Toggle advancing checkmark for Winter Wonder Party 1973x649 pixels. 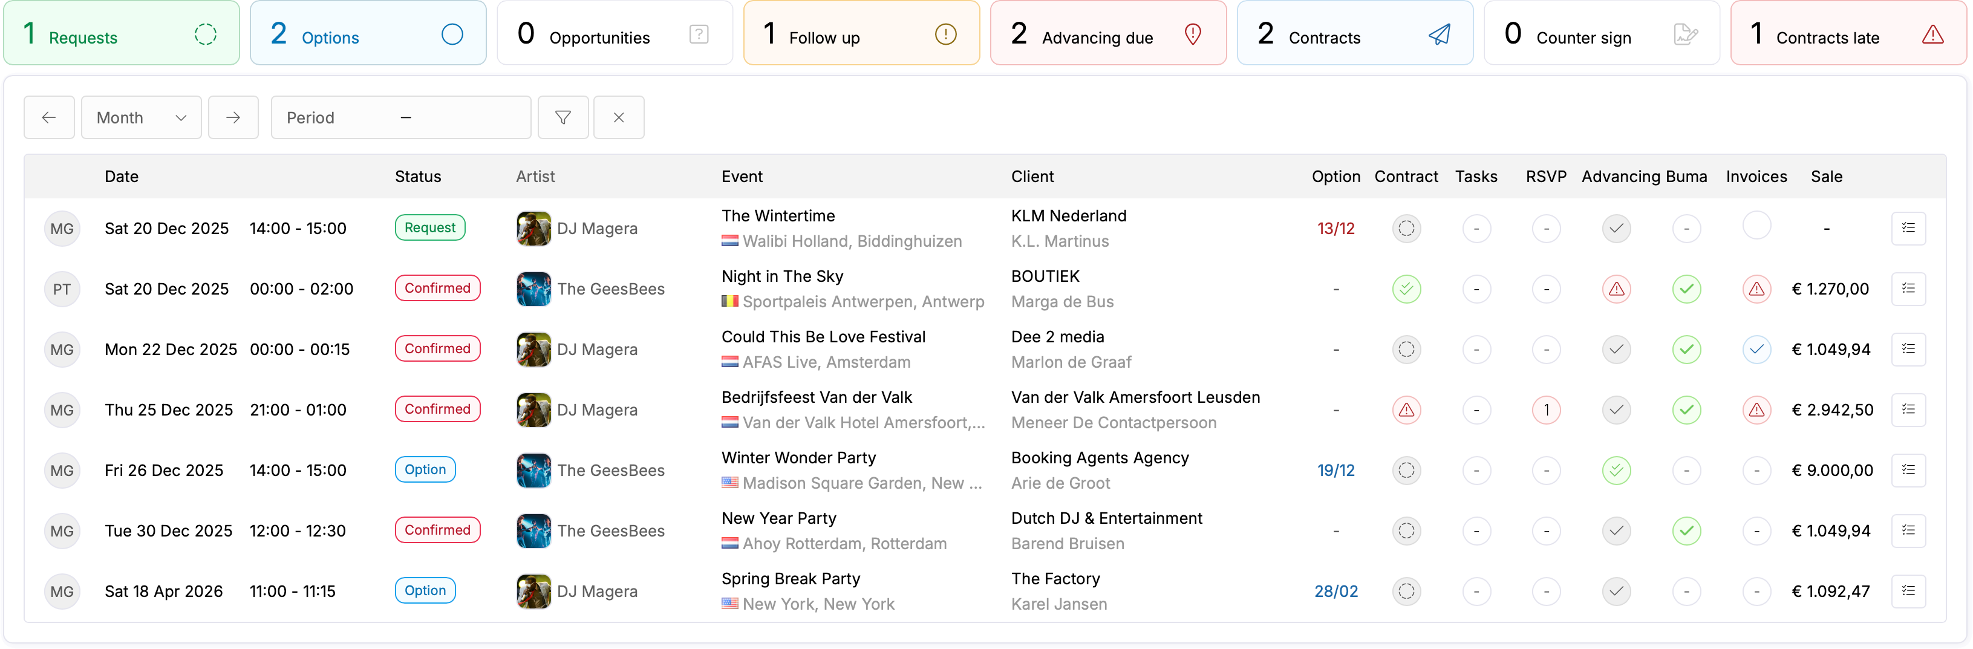[x=1616, y=471]
